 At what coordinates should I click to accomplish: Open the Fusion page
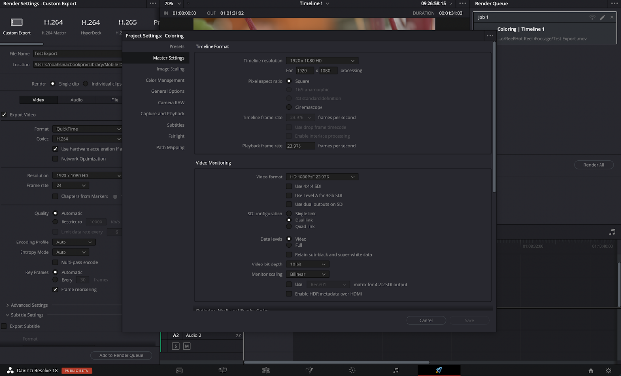tap(309, 370)
